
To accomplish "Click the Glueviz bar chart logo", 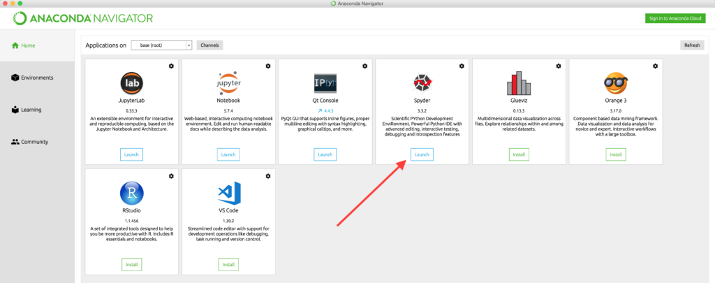I will tap(519, 83).
